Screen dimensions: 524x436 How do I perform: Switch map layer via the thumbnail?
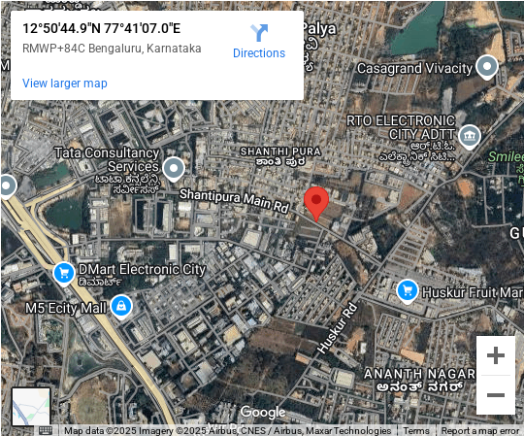(x=31, y=407)
